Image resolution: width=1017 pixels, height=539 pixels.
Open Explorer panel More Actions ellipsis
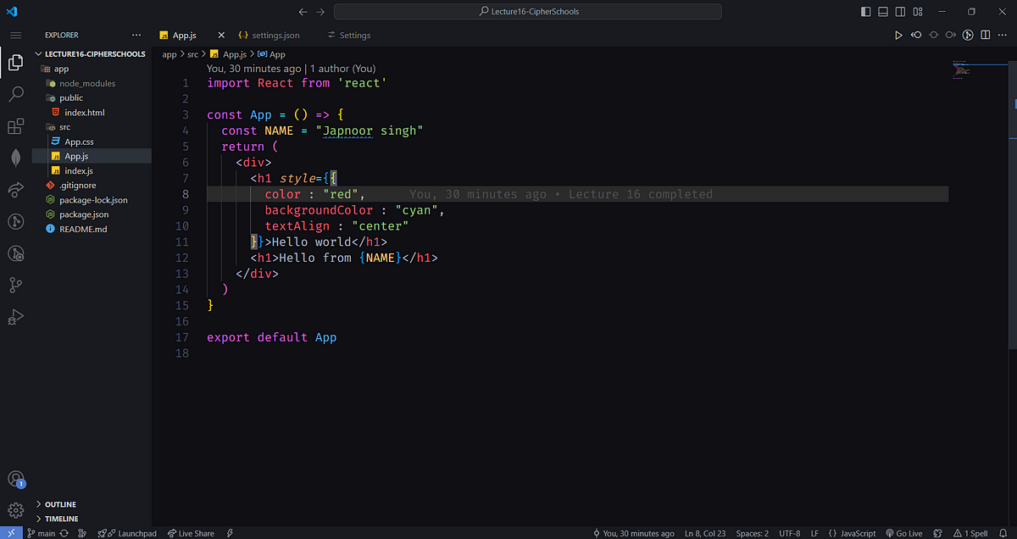pos(137,35)
